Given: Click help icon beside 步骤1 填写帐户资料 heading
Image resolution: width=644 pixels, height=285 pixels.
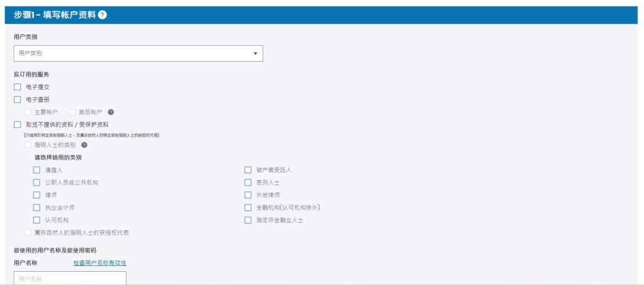Looking at the screenshot, I should pyautogui.click(x=103, y=15).
